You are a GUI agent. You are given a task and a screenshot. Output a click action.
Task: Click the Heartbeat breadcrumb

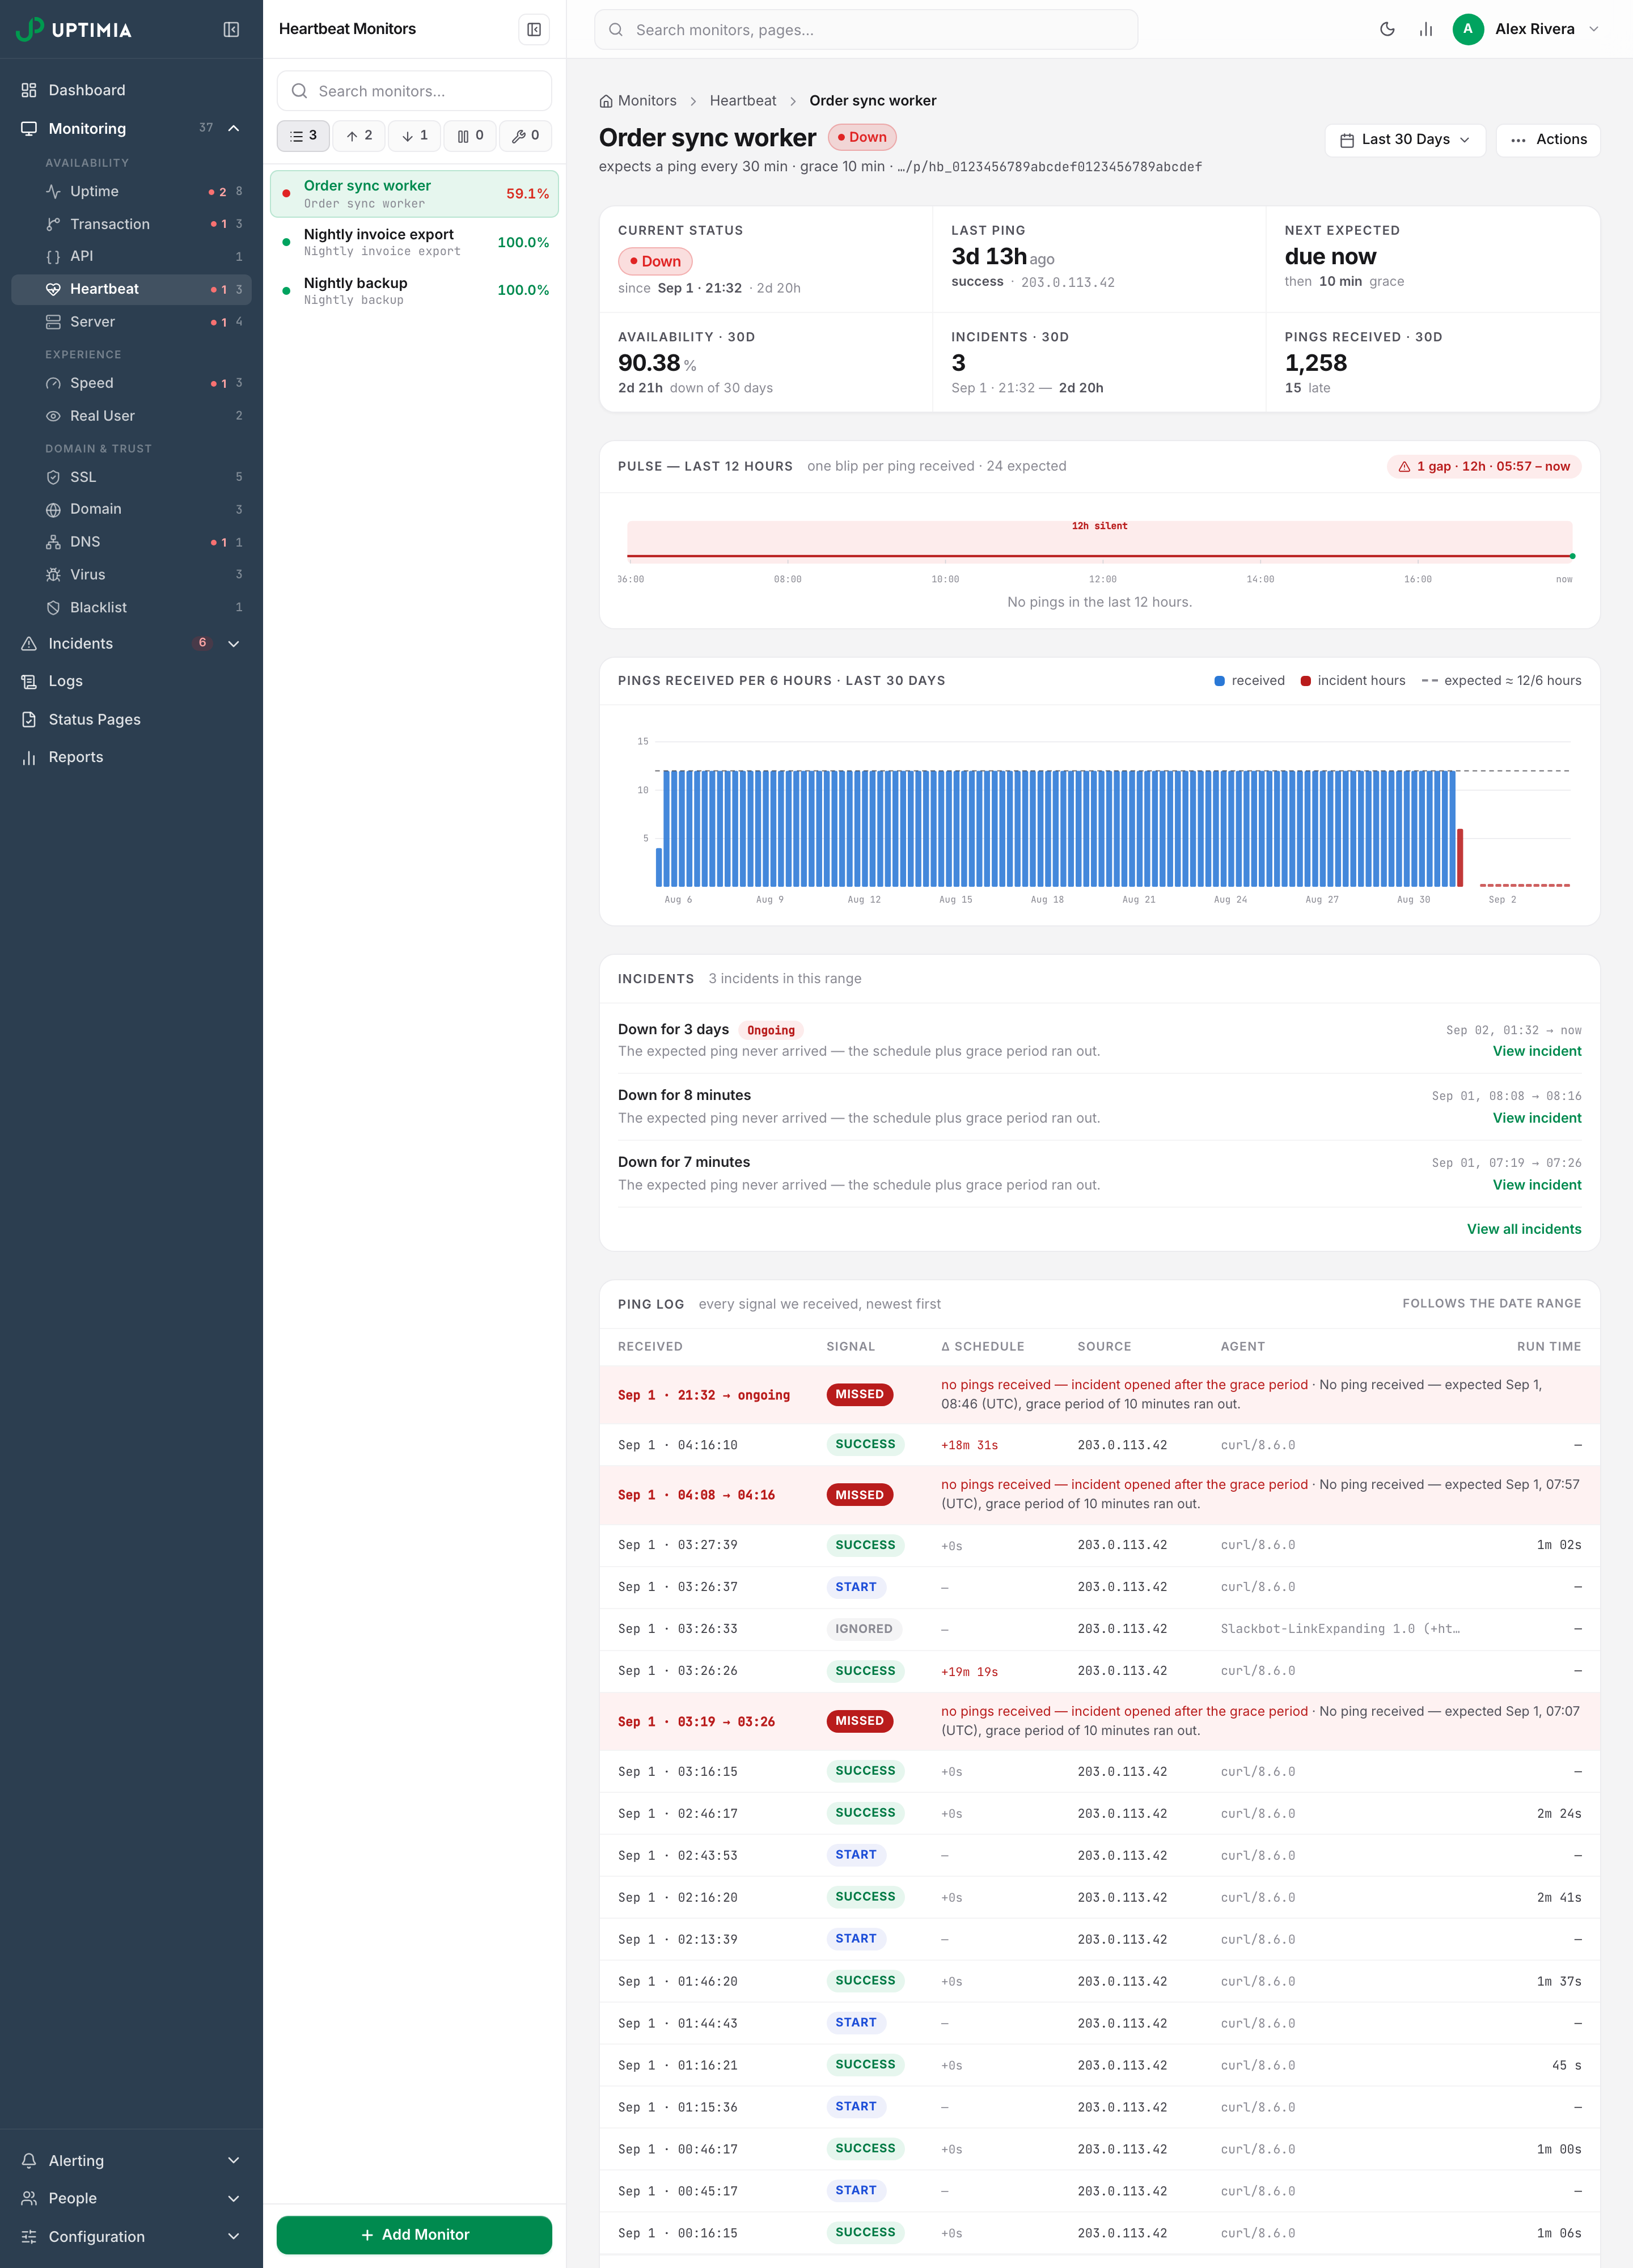click(743, 101)
